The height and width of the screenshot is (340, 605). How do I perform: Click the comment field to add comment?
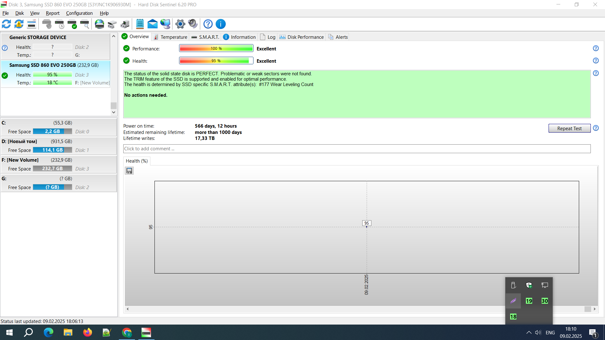coord(357,149)
